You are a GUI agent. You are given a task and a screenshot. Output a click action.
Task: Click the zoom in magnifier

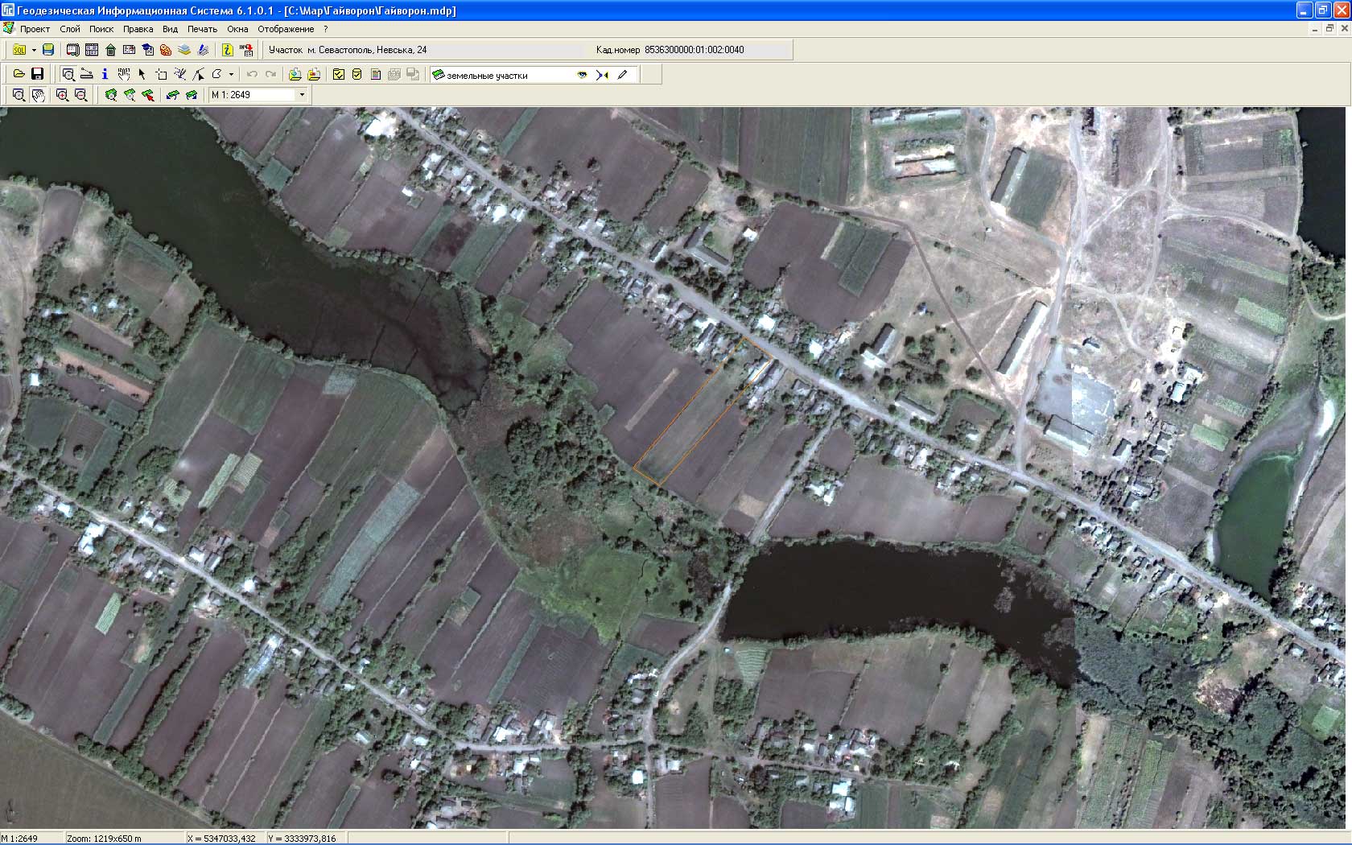[x=62, y=95]
